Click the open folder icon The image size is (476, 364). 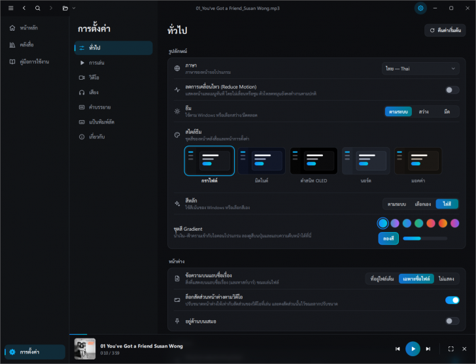(x=65, y=8)
